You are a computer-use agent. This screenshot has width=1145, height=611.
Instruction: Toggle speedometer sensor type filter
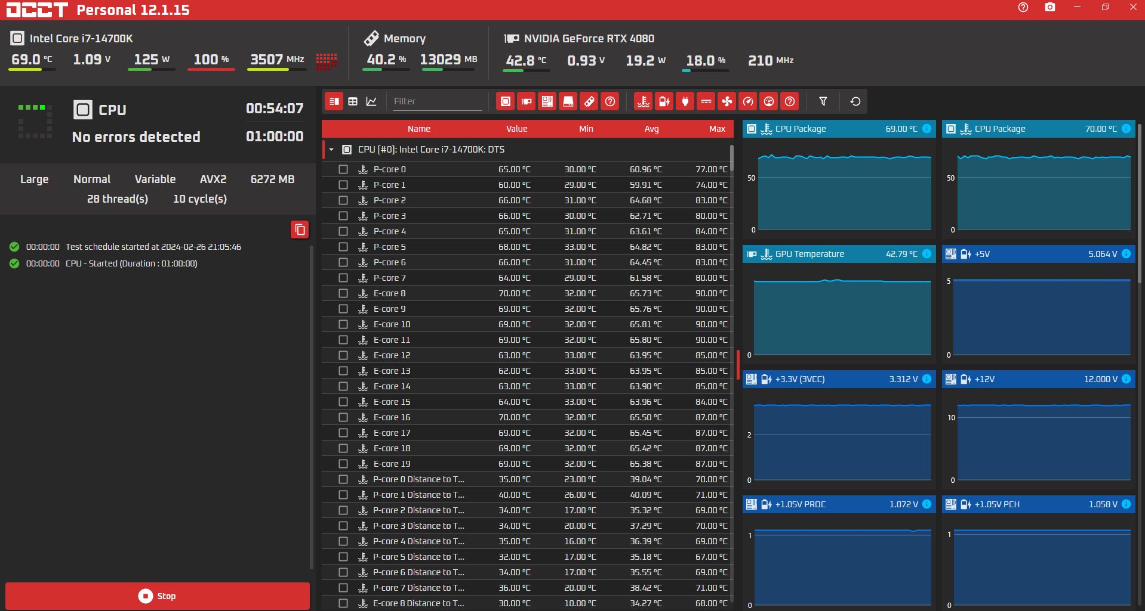(748, 101)
